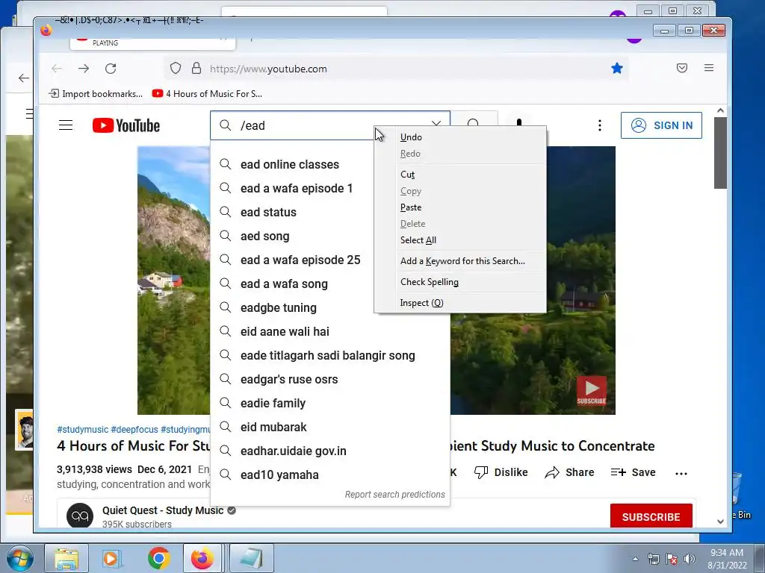Click the YouTube logo
Image resolution: width=765 pixels, height=573 pixels.
[126, 125]
